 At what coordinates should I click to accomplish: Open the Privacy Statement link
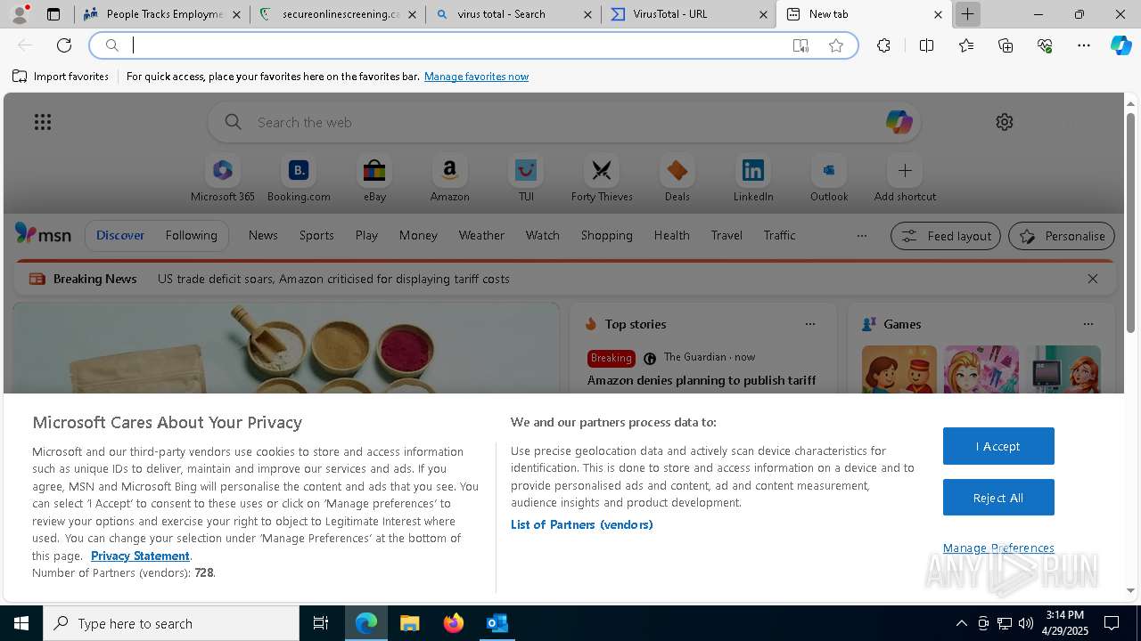tap(140, 556)
